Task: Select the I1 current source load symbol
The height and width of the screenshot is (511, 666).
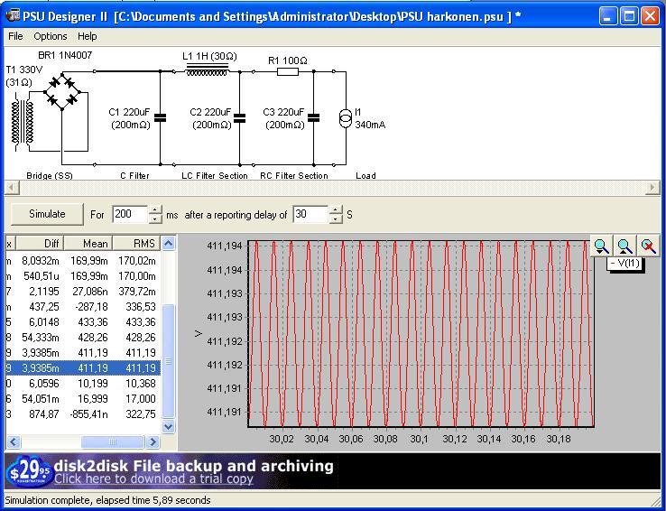Action: 344,118
